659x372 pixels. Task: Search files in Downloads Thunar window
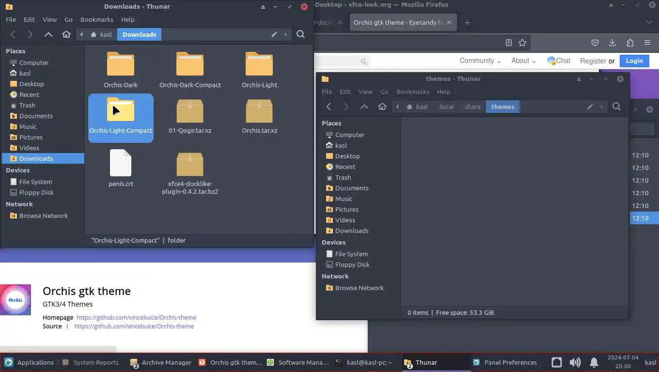point(300,34)
